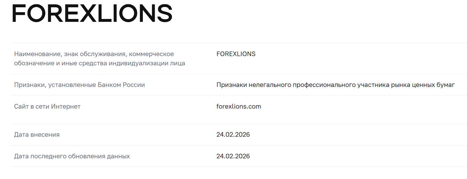The height and width of the screenshot is (179, 467).
Task: Click the word "Интернет" in the site label
Action: [66, 107]
